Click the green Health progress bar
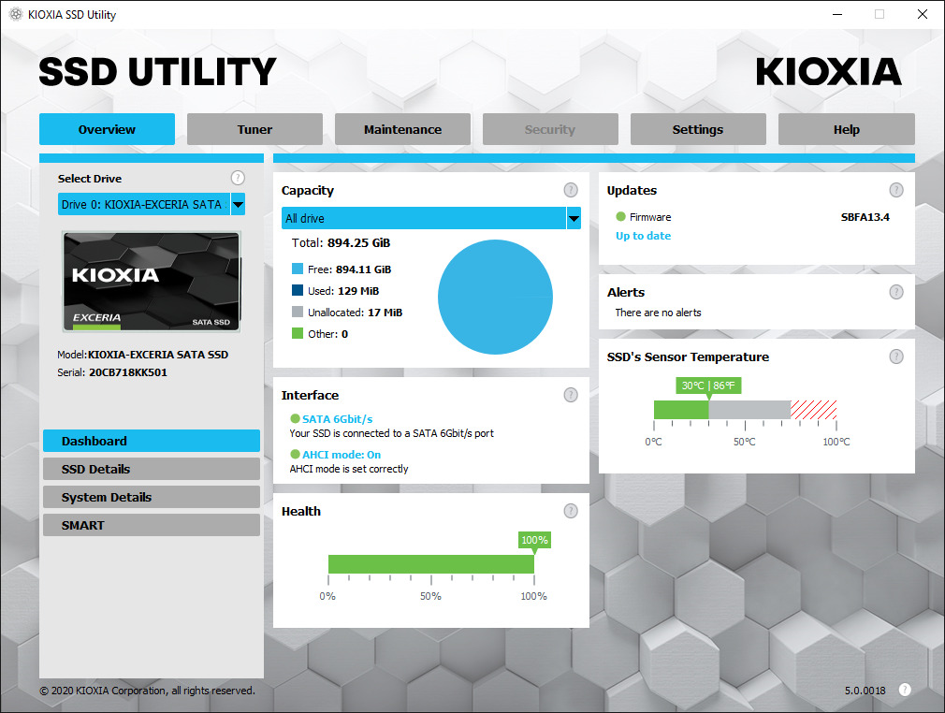Image resolution: width=945 pixels, height=713 pixels. 430,564
